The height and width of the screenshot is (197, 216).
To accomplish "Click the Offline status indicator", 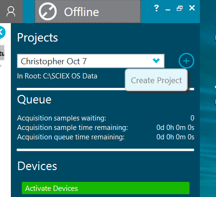I will click(x=87, y=11).
